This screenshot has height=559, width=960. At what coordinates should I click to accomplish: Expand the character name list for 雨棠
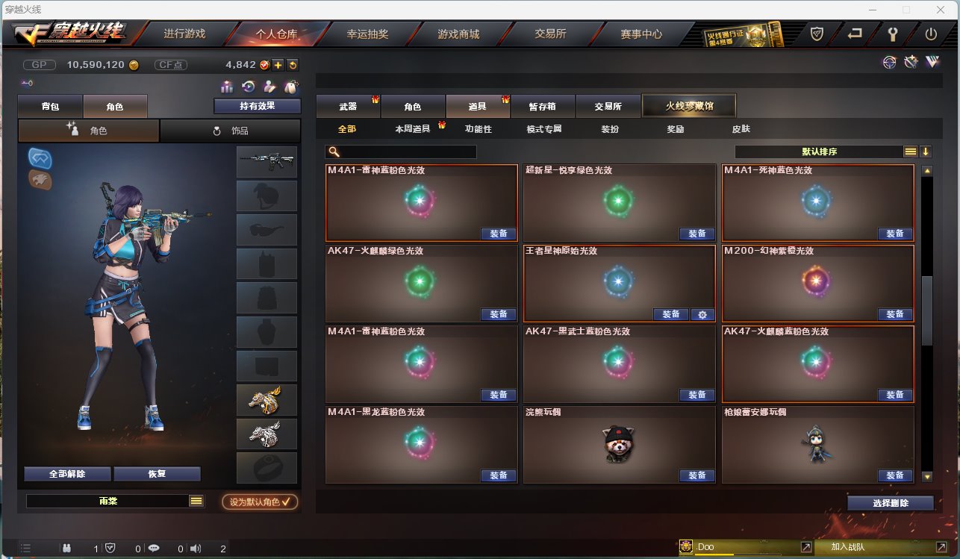(196, 502)
